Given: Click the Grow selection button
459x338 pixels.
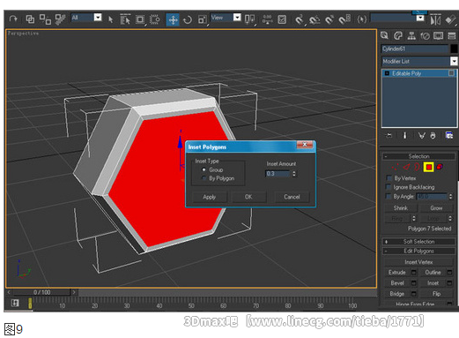Looking at the screenshot, I should (x=436, y=208).
